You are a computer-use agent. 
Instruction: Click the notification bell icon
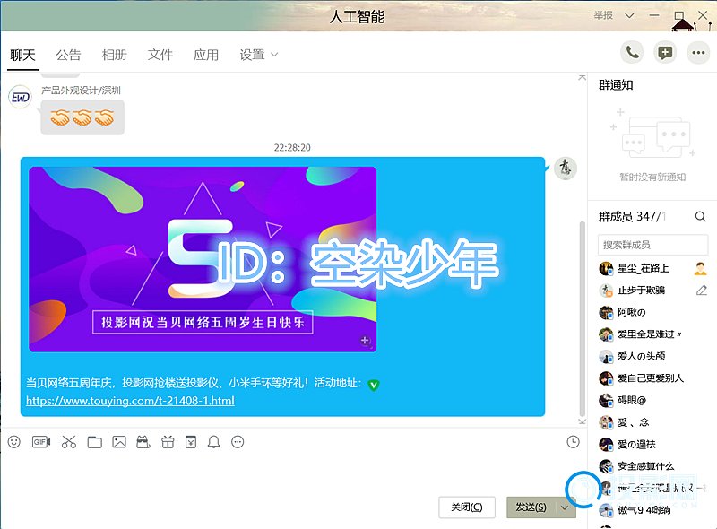[x=213, y=442]
